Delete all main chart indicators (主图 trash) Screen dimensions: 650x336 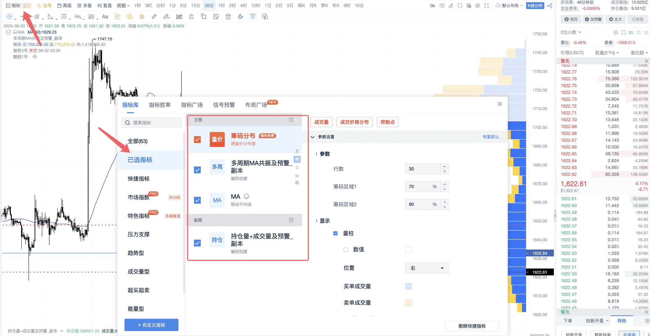(x=291, y=120)
